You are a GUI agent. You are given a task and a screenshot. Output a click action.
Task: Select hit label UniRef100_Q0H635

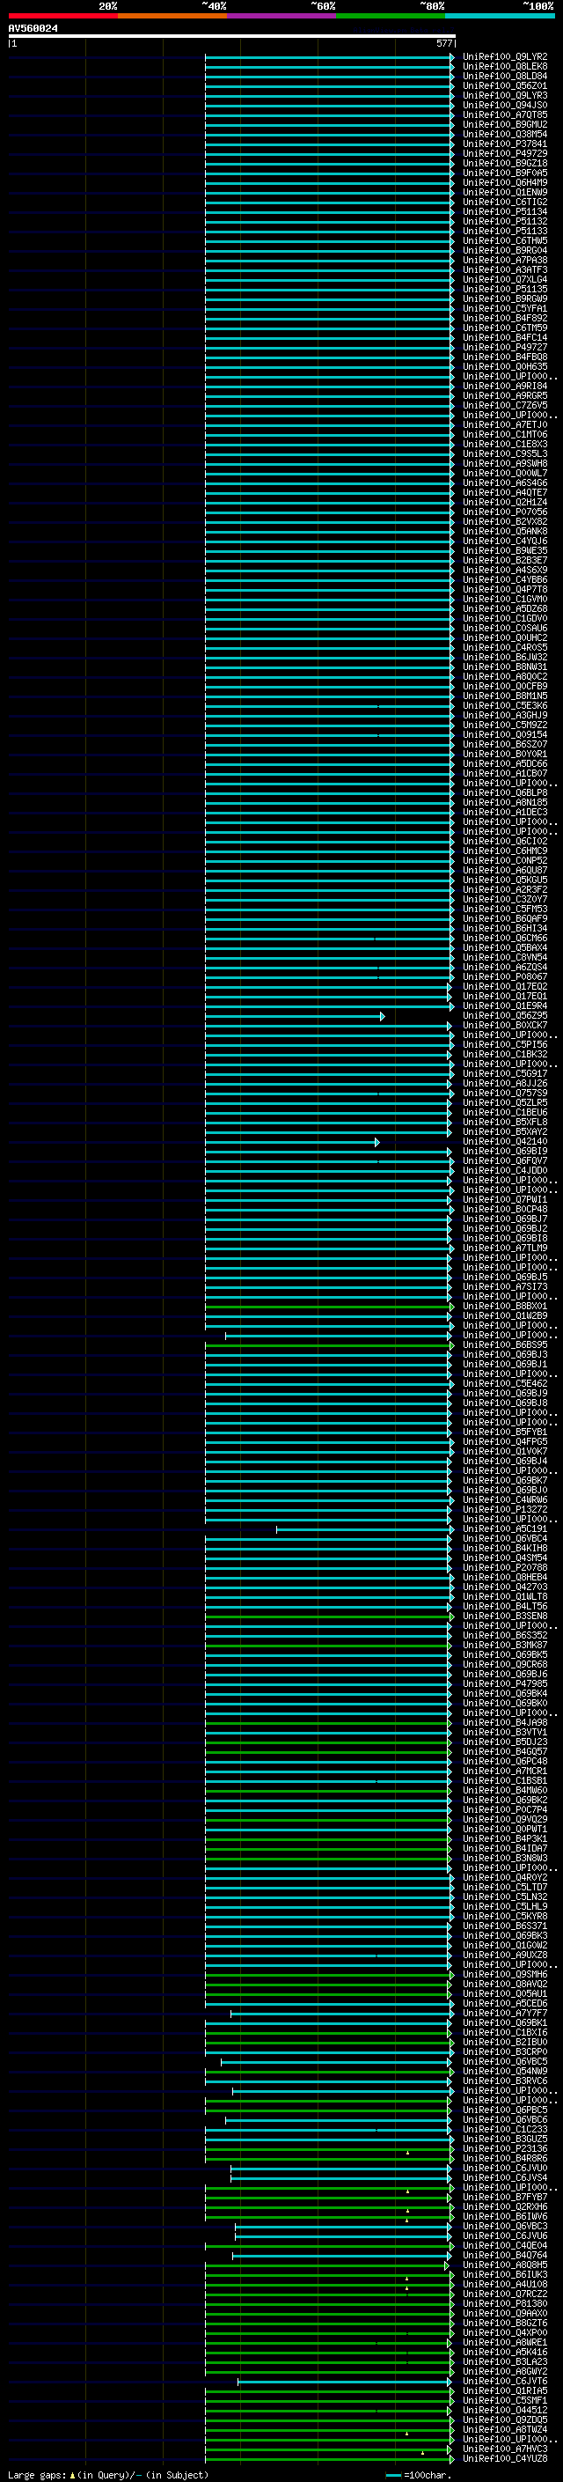pyautogui.click(x=504, y=366)
